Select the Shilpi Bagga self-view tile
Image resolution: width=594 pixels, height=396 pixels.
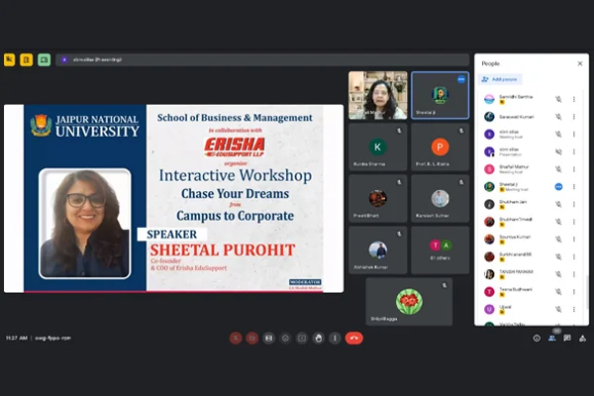409,302
